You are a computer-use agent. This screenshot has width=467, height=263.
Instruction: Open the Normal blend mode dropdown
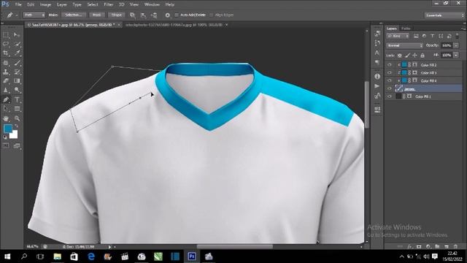pyautogui.click(x=404, y=45)
